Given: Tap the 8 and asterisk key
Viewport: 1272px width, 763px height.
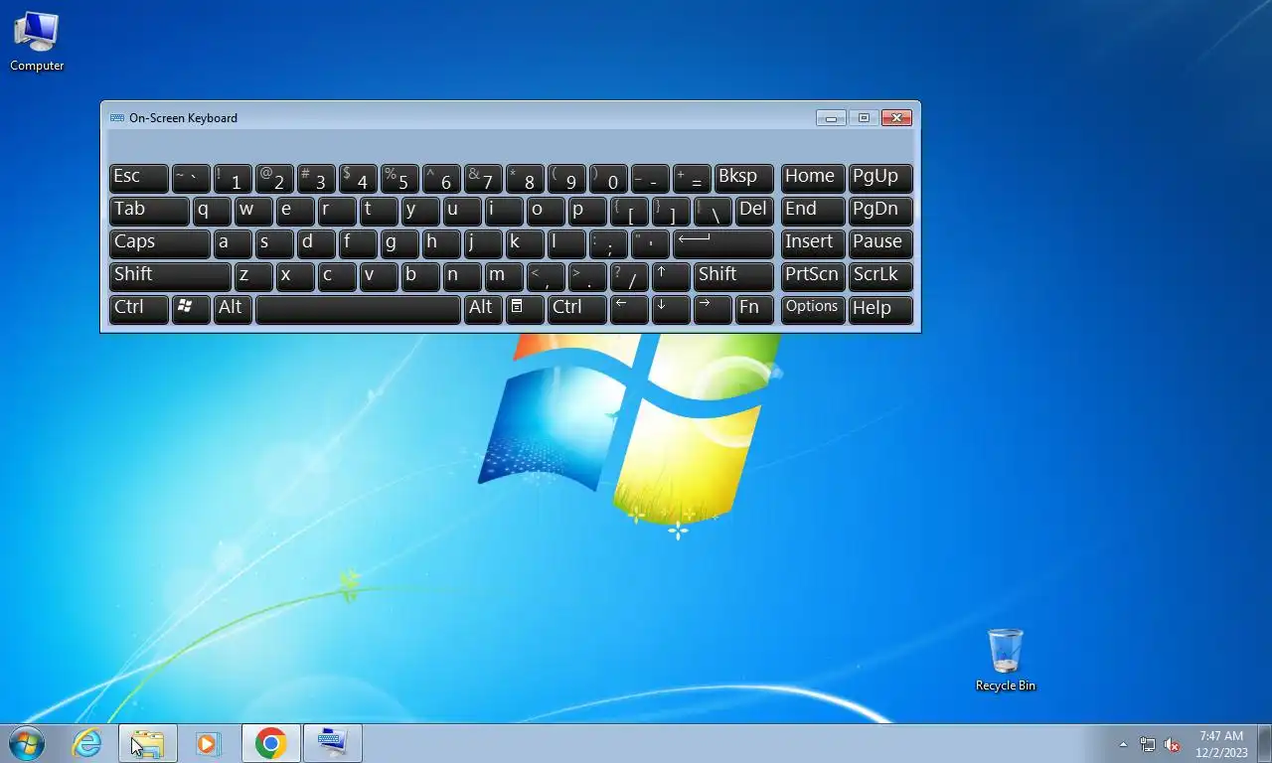Looking at the screenshot, I should coord(525,178).
